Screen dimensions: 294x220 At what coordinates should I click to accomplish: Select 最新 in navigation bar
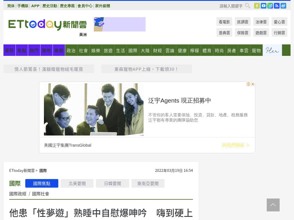click(9, 50)
